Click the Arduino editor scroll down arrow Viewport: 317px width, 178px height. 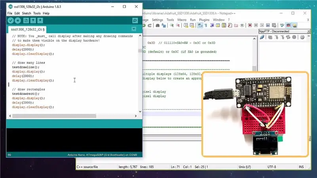coord(140,112)
